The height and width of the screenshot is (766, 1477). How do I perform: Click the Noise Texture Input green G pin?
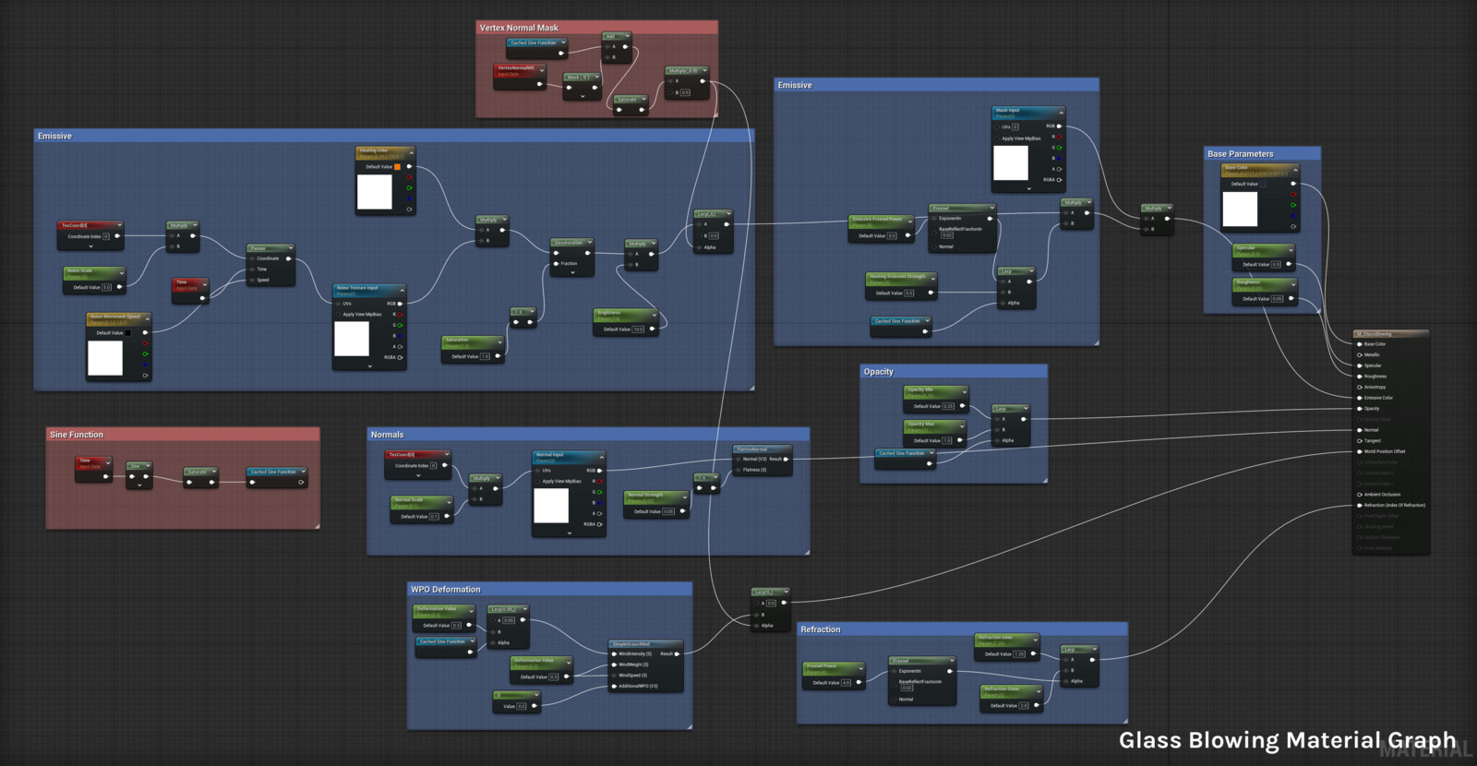pyautogui.click(x=400, y=325)
